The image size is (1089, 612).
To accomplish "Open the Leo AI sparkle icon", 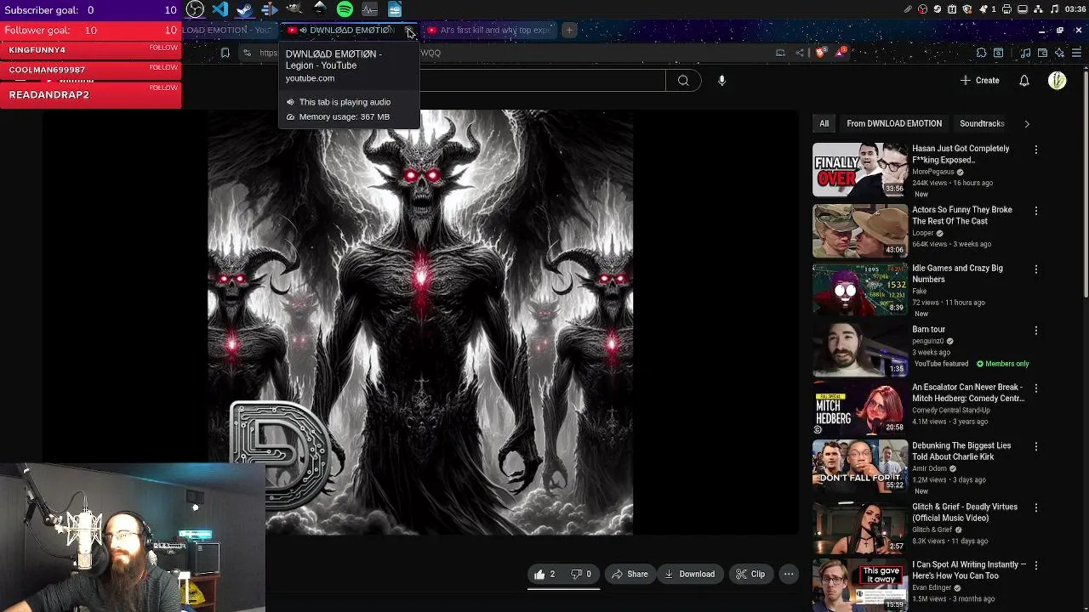I will pos(1059,53).
